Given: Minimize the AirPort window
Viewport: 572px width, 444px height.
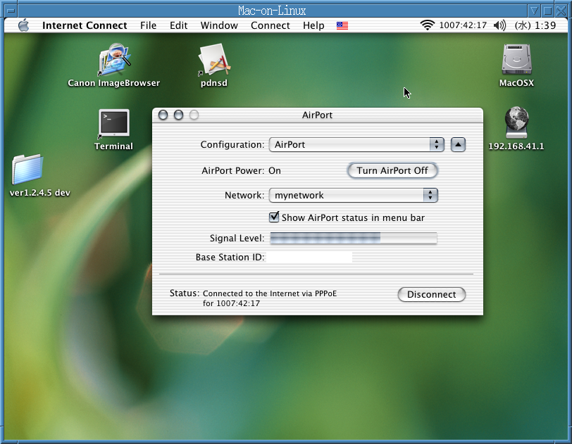Looking at the screenshot, I should [178, 115].
